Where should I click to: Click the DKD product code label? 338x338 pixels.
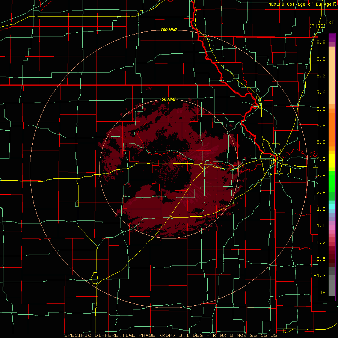pyautogui.click(x=330, y=22)
